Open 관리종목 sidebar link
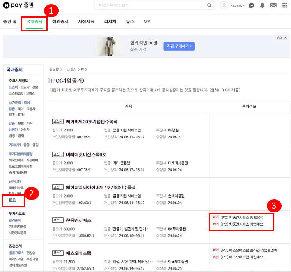 point(15,220)
